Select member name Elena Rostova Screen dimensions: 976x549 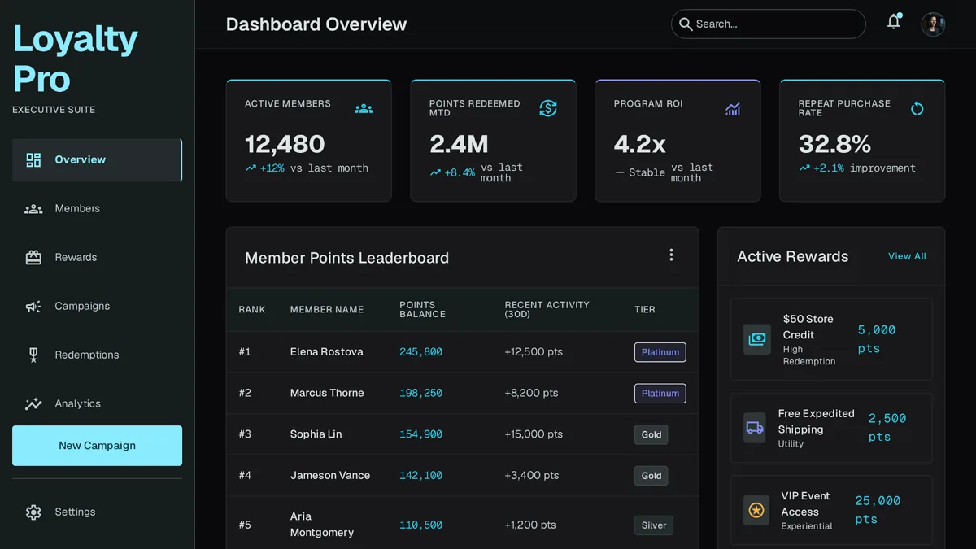(326, 352)
